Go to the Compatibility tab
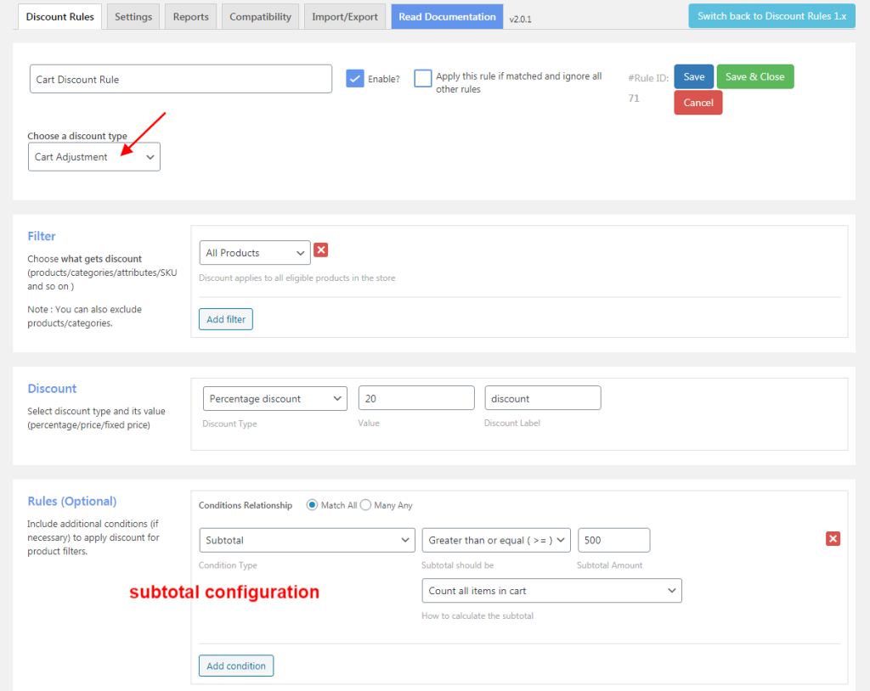Image resolution: width=870 pixels, height=691 pixels. click(x=260, y=17)
